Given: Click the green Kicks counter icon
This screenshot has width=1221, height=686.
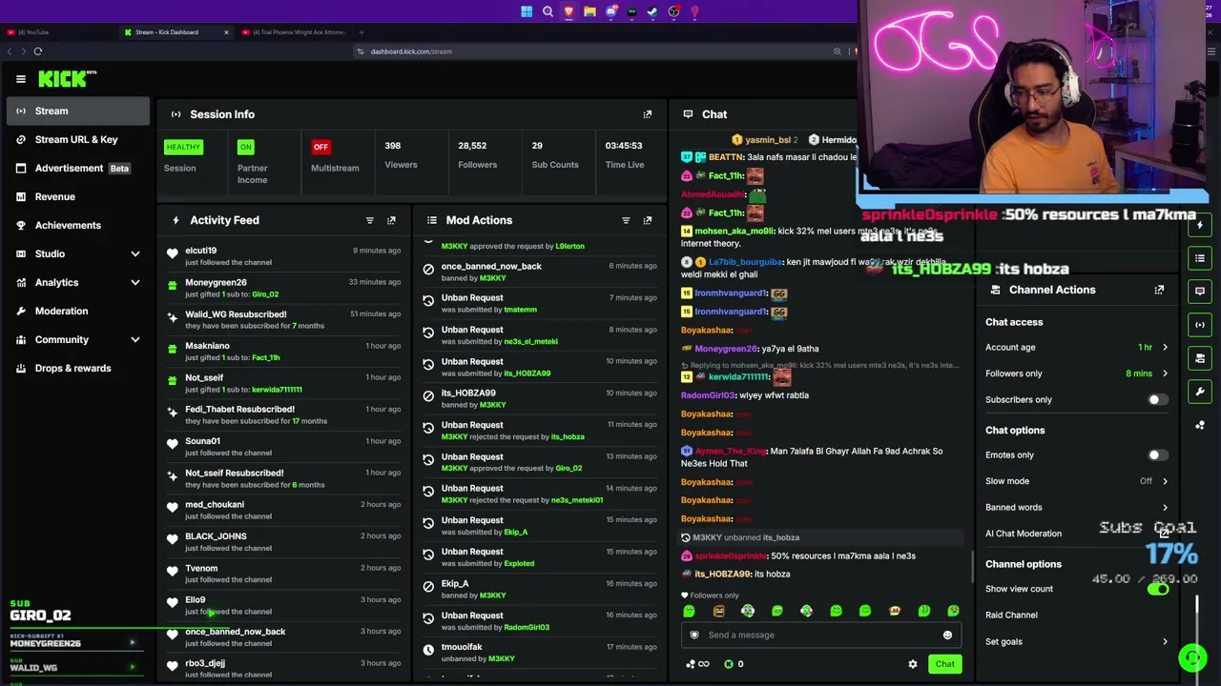Looking at the screenshot, I should tap(729, 664).
